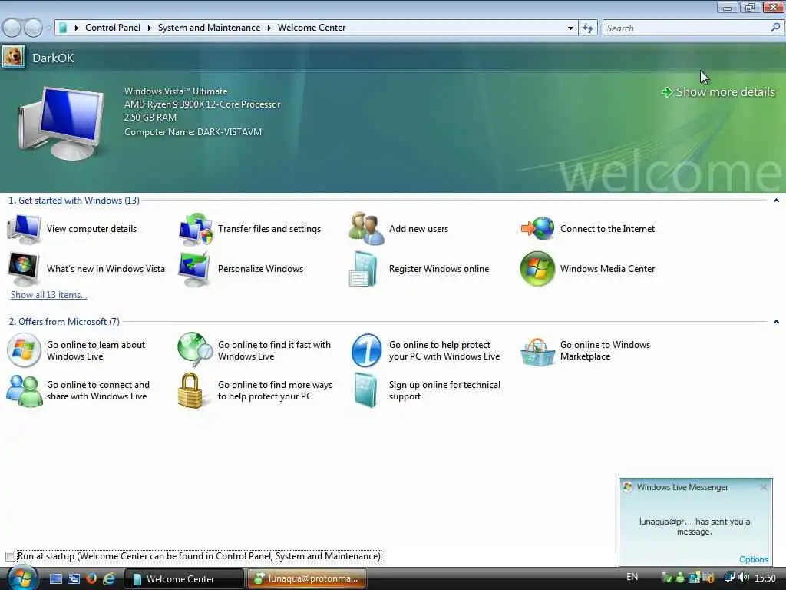Click lunaqua message notification text
Image resolution: width=786 pixels, height=590 pixels.
coord(694,526)
